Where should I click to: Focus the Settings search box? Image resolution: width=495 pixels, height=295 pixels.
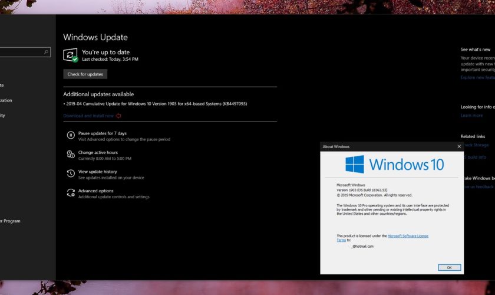(x=21, y=53)
